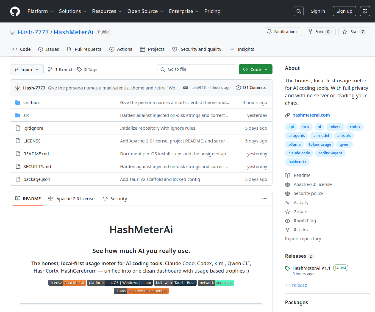Click Report repository link

(x=303, y=239)
